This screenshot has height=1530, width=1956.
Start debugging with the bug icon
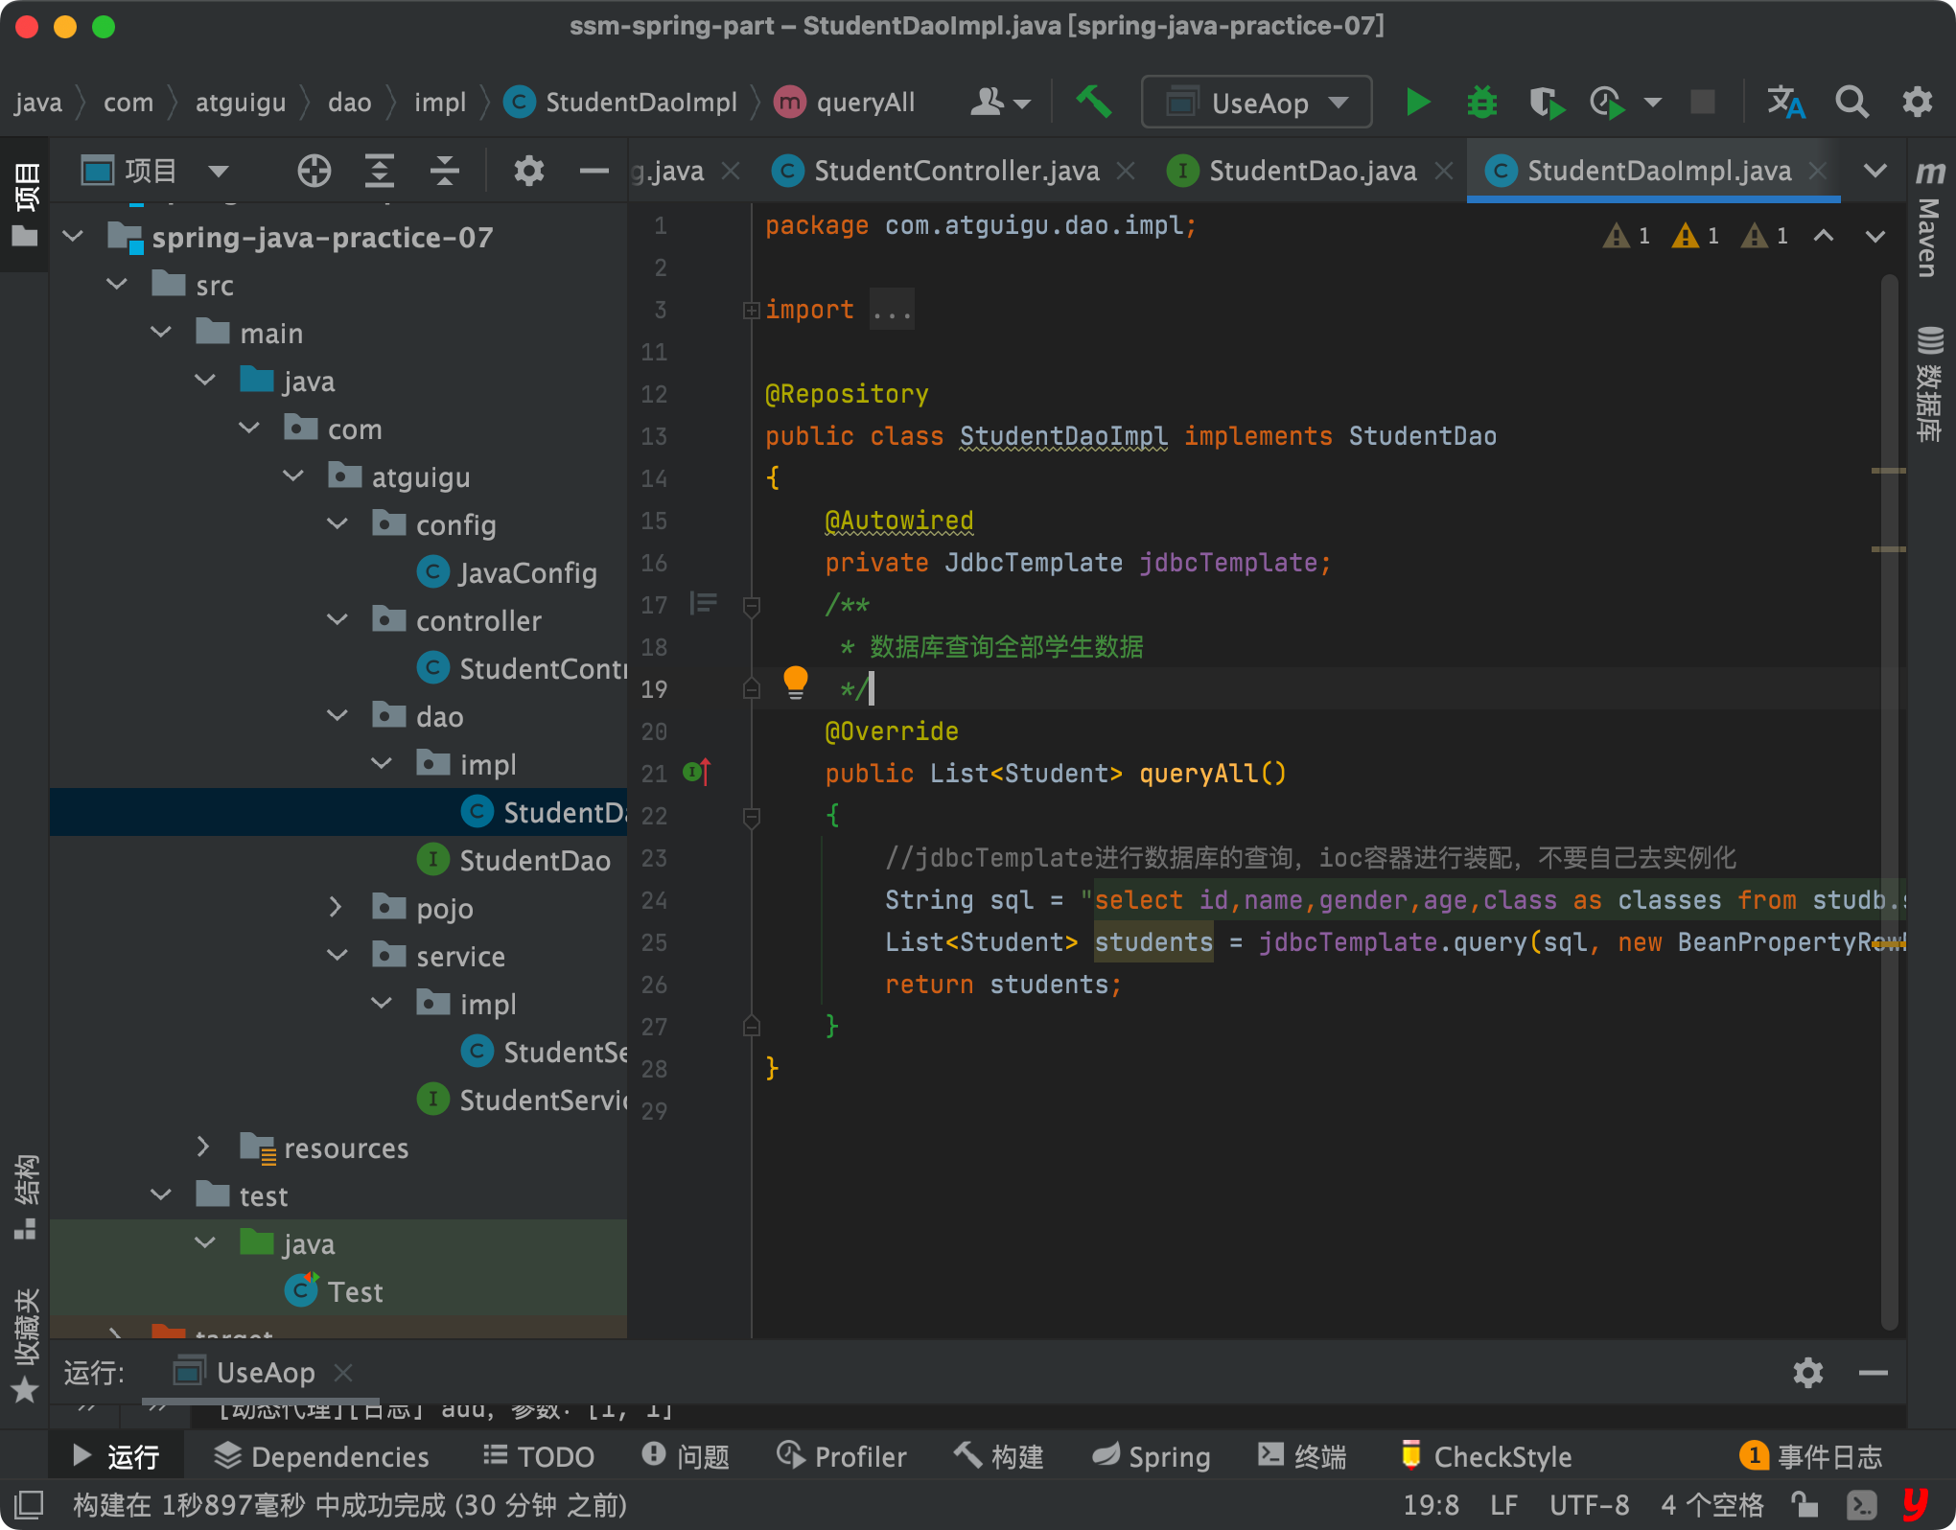click(1481, 102)
